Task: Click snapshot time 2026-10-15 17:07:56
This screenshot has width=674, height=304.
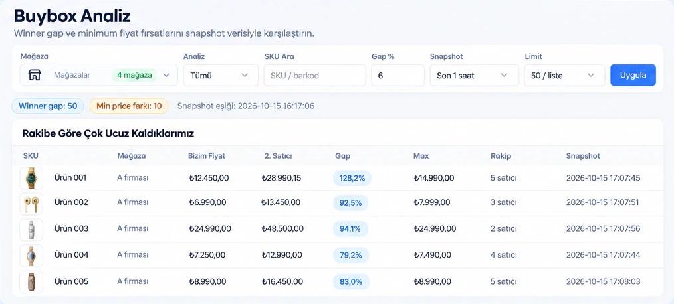Action: click(x=603, y=228)
